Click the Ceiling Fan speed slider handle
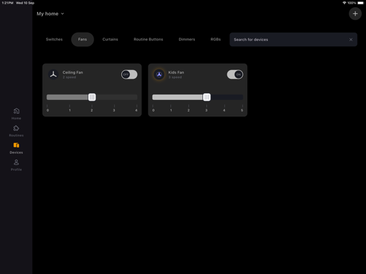The height and width of the screenshot is (274, 366). pyautogui.click(x=92, y=97)
